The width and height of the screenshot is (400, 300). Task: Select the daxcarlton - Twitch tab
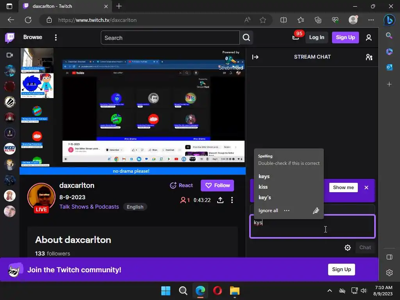coord(65,6)
